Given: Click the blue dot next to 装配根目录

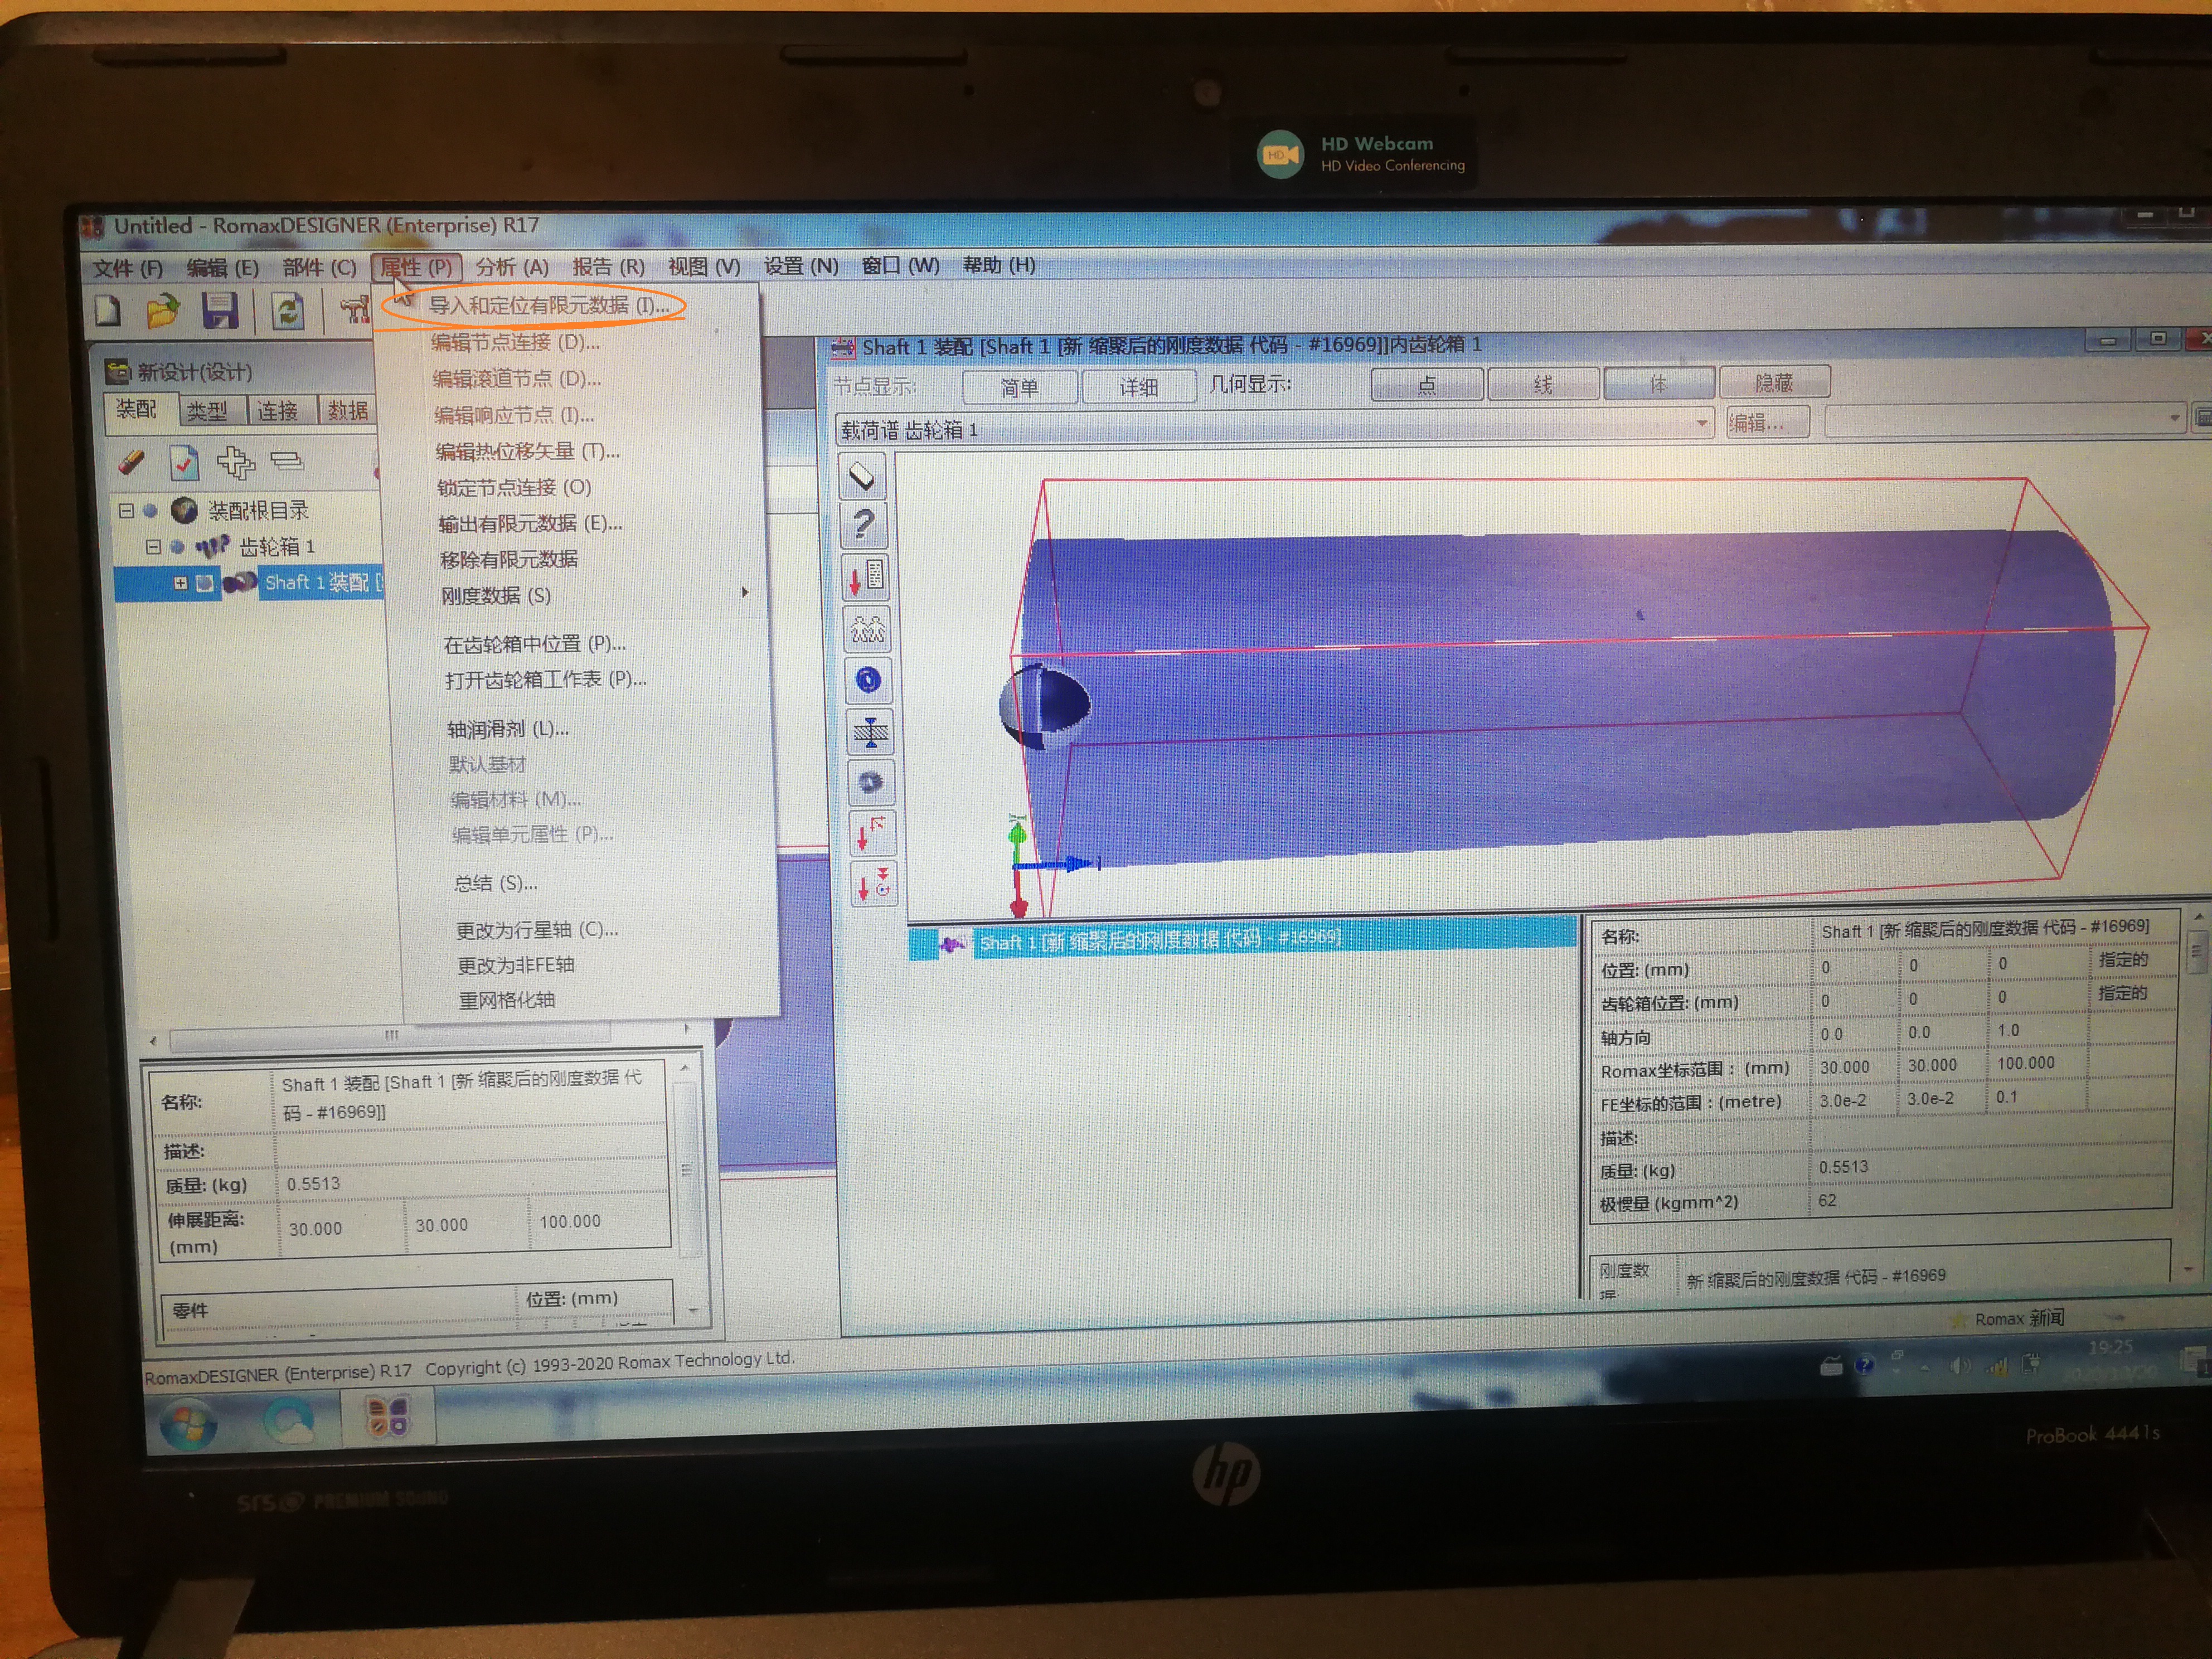Looking at the screenshot, I should click(x=150, y=511).
